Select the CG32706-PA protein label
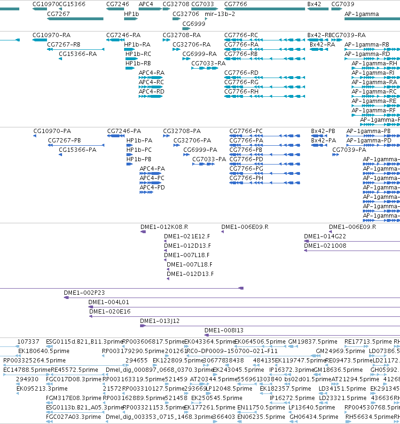The height and width of the screenshot is (424, 400). 192,141
